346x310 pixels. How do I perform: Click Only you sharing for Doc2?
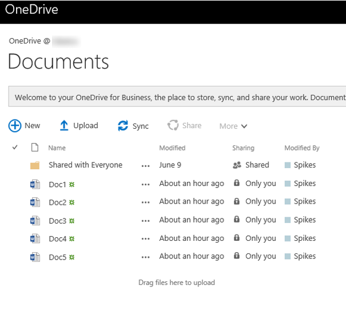(x=261, y=201)
